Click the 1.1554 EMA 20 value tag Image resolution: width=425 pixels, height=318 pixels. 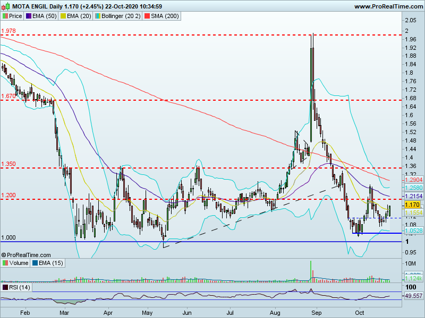414,213
